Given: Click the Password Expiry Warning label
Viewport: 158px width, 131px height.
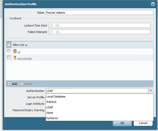Looking at the screenshot, I should (28, 110).
